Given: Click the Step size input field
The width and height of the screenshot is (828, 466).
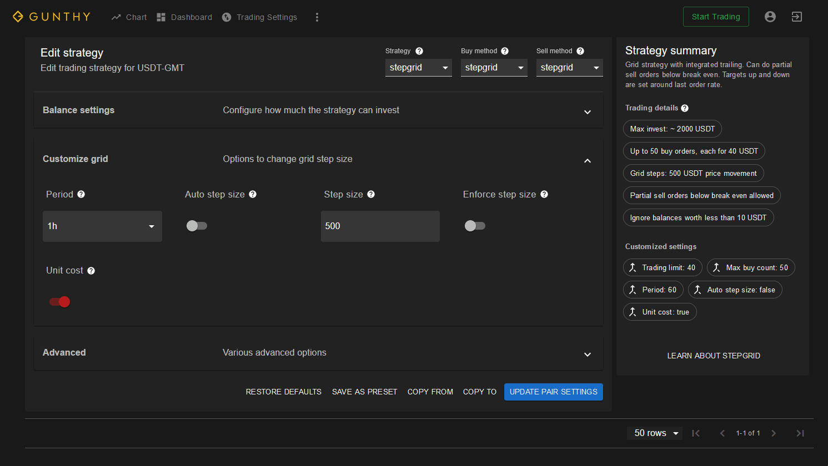Looking at the screenshot, I should pos(380,226).
